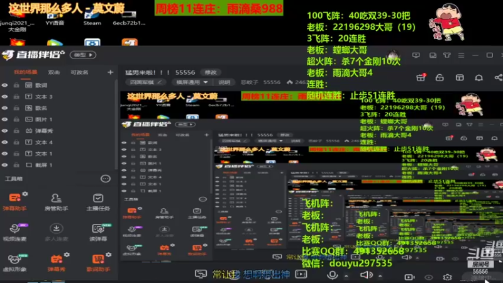The width and height of the screenshot is (503, 283).
Task: Open the 多人连麦 tool
Action: point(56,232)
